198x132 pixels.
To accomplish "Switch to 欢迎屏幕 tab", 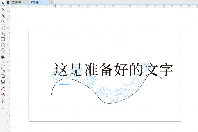I will coord(16,2).
